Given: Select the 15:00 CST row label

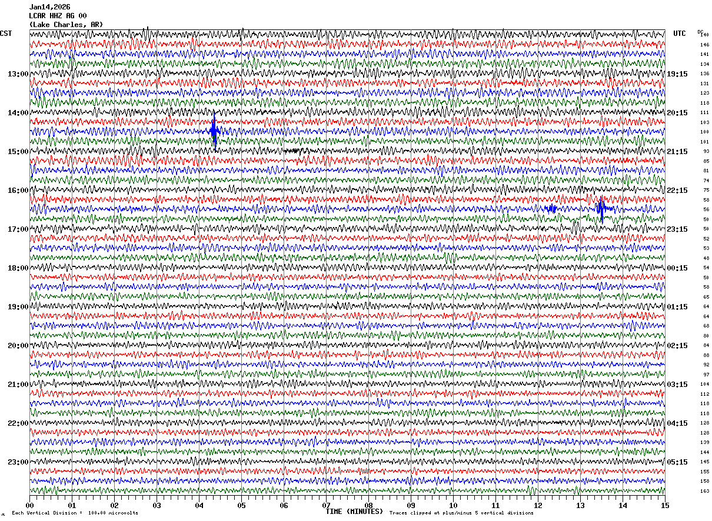Looking at the screenshot, I should 18,152.
